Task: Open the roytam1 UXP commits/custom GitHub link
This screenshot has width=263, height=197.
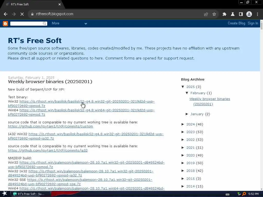Action: pos(51,126)
